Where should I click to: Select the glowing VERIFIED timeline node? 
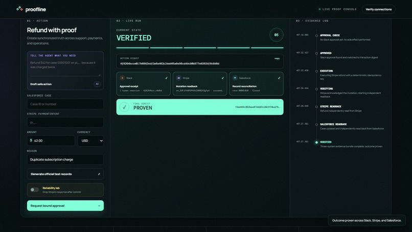pyautogui.click(x=316, y=142)
